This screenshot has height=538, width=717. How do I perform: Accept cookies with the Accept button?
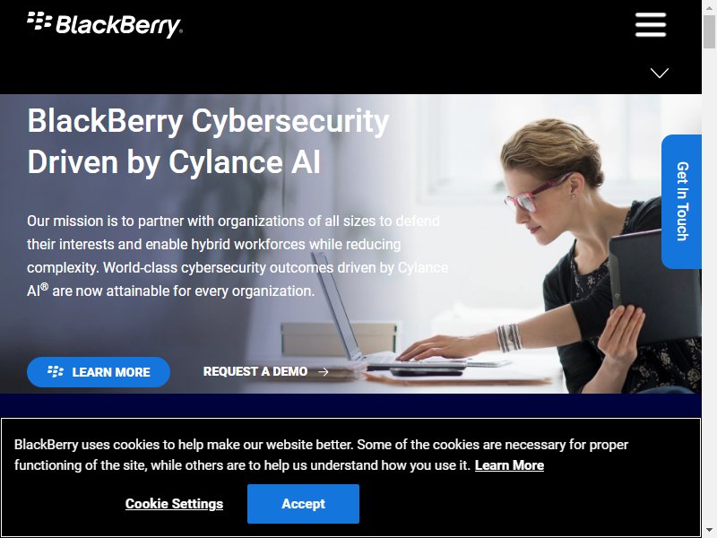(303, 504)
